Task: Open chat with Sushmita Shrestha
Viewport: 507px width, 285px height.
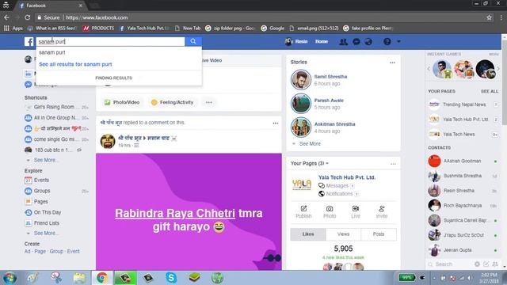Action: tap(463, 176)
